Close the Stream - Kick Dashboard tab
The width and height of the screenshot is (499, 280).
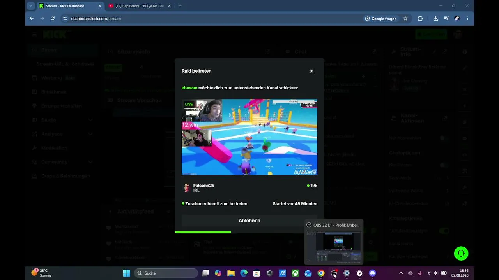click(100, 6)
